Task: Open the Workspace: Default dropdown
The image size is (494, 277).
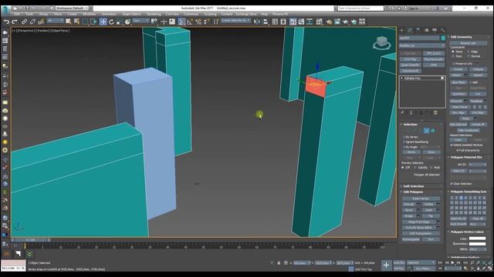Action: [72, 8]
